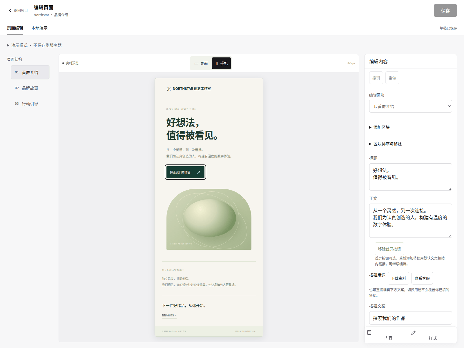Click 探索我们的作品 button in the preview
464x348 pixels.
point(185,172)
